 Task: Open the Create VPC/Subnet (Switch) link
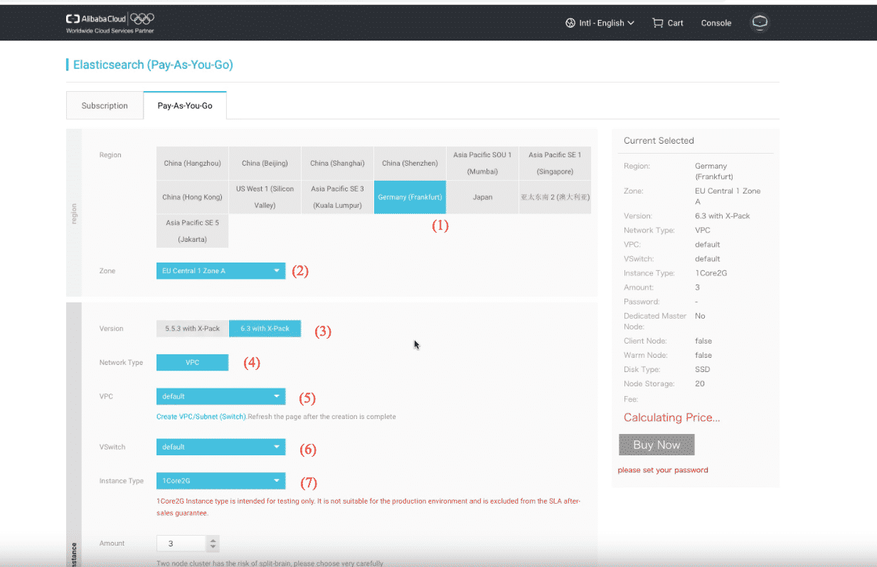click(x=201, y=416)
